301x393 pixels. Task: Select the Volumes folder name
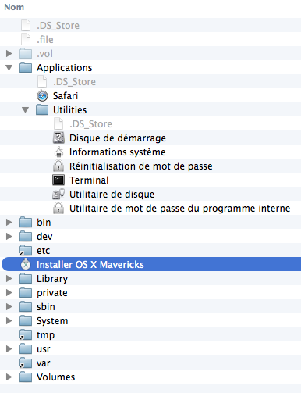pyautogui.click(x=56, y=377)
